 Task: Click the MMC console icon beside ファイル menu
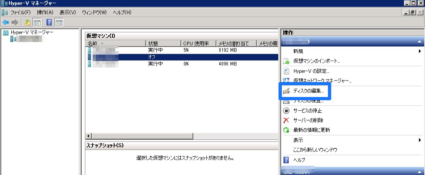tap(4, 13)
